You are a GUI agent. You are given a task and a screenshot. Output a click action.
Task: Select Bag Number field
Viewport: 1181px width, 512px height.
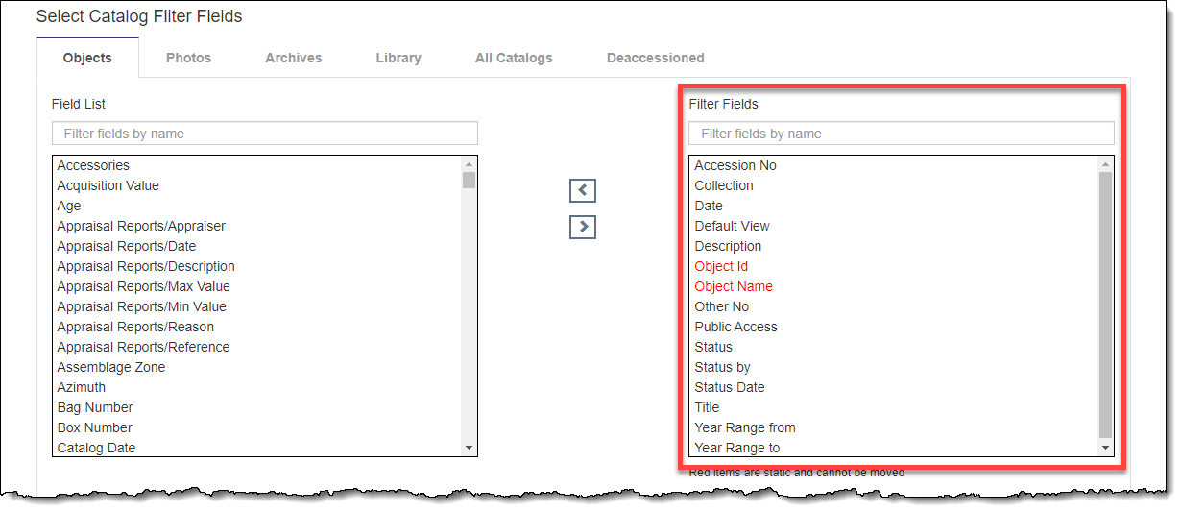[95, 407]
